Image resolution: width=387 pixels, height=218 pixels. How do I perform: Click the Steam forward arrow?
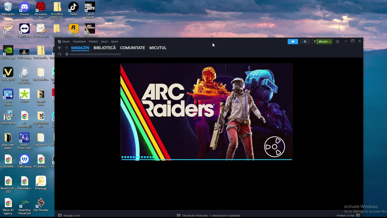[66, 48]
